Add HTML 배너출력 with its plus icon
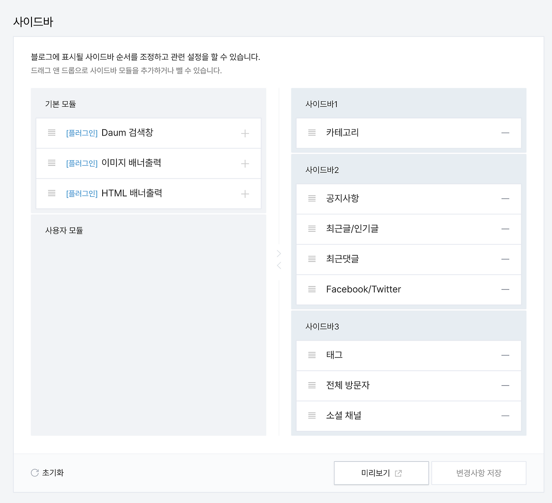Image resolution: width=552 pixels, height=503 pixels. (x=245, y=194)
